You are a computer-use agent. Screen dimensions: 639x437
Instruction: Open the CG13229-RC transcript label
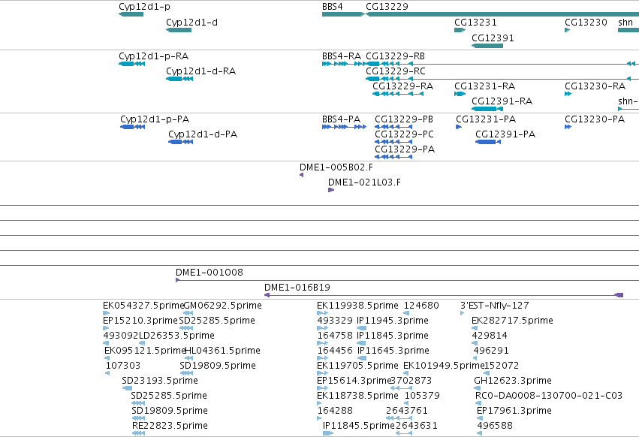(395, 71)
